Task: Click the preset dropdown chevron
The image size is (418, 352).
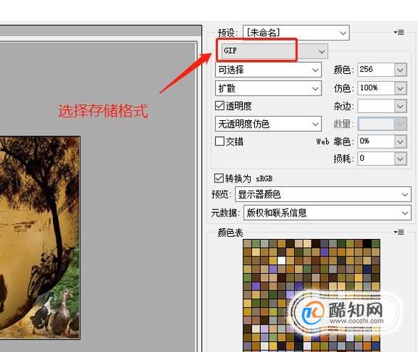Action: 343,33
